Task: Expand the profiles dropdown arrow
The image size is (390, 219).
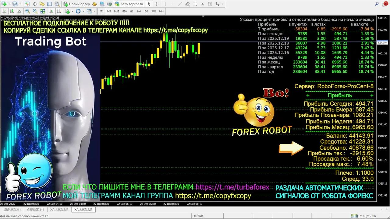Action: click(20, 4)
